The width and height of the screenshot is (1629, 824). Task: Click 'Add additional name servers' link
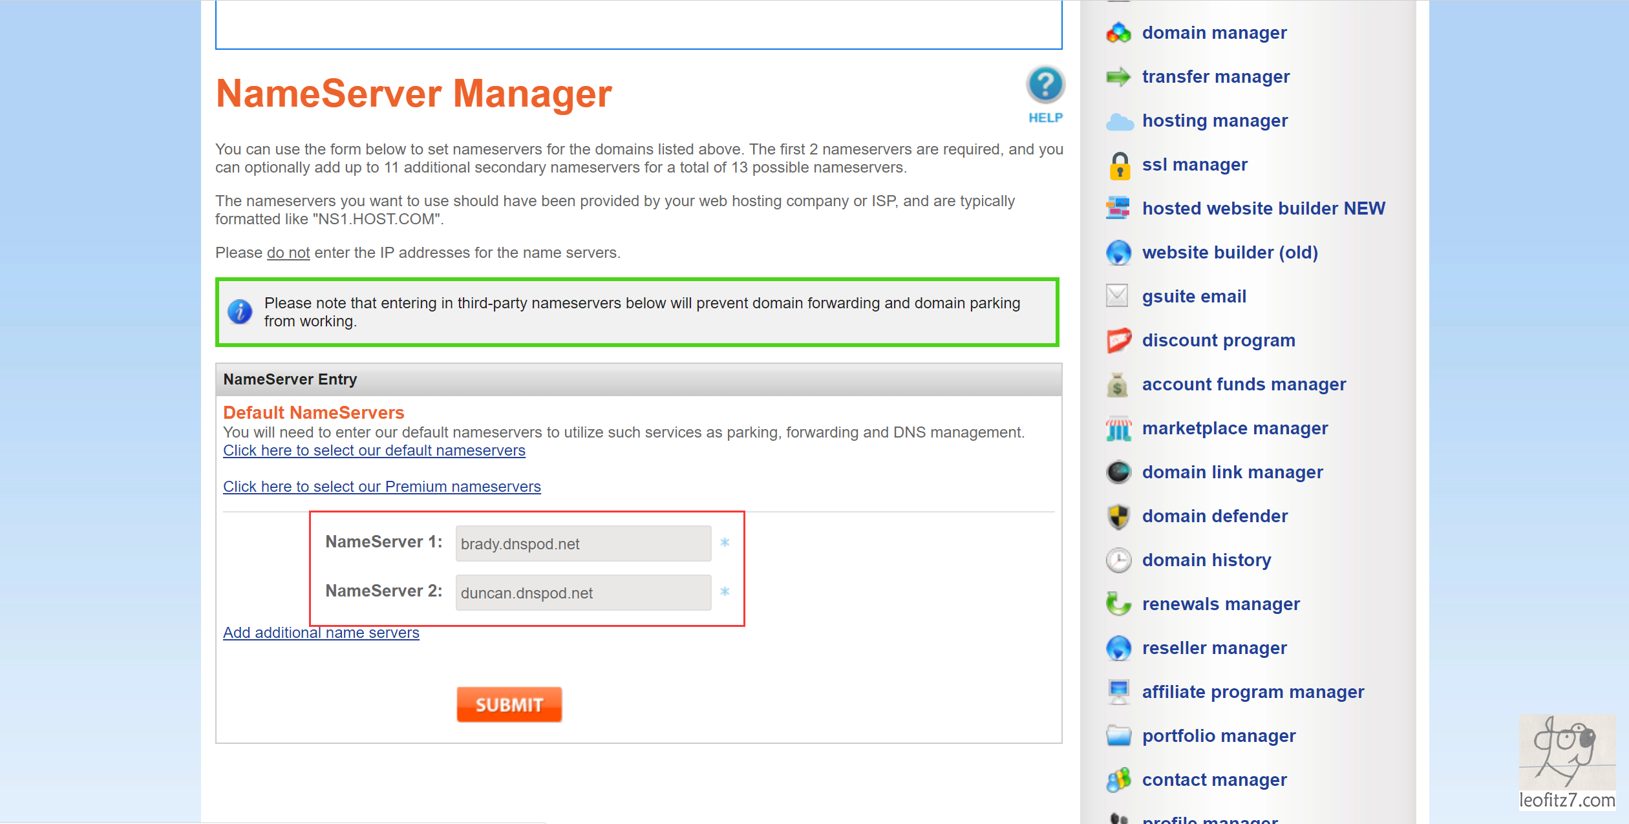321,631
